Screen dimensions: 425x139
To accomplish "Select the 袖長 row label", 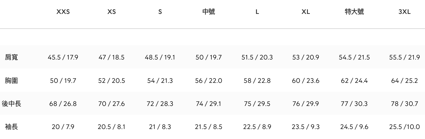I will pos(11,127).
